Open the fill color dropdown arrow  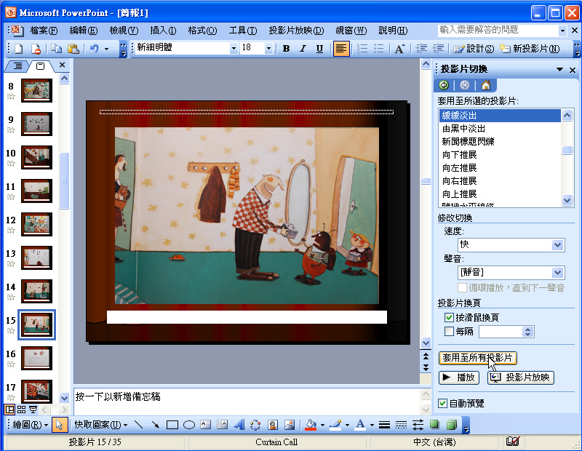pyautogui.click(x=322, y=425)
